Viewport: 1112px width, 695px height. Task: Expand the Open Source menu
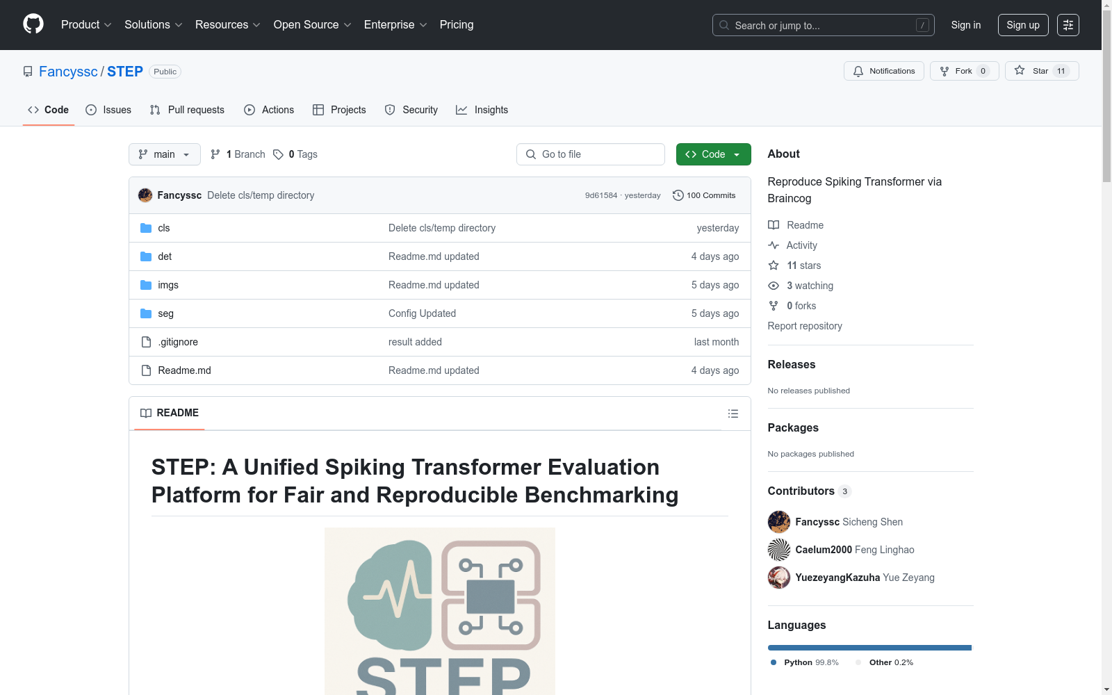pos(313,25)
